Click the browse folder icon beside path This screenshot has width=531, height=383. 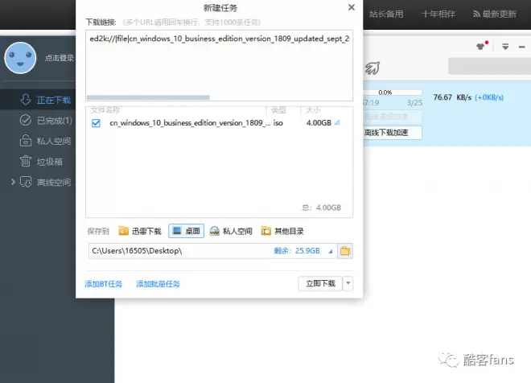click(345, 251)
